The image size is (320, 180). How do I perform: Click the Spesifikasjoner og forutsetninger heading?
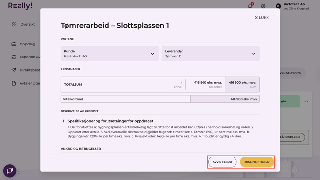[x=110, y=121]
